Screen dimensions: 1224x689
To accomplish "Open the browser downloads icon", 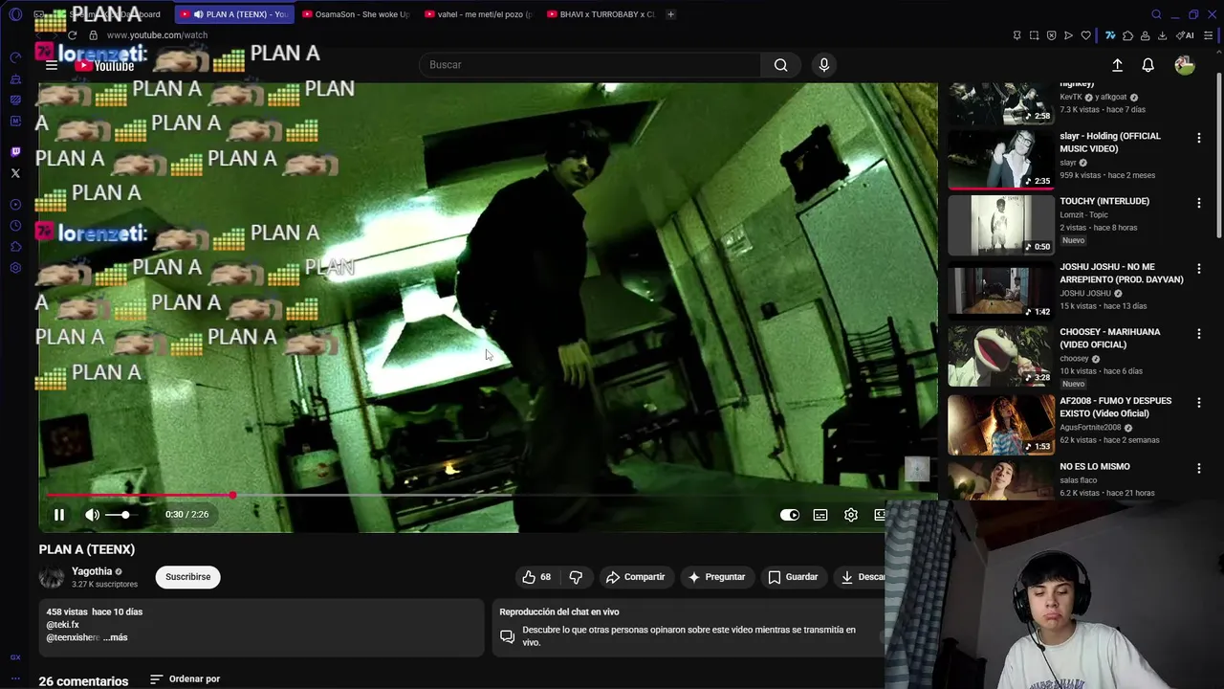I will point(1162,35).
